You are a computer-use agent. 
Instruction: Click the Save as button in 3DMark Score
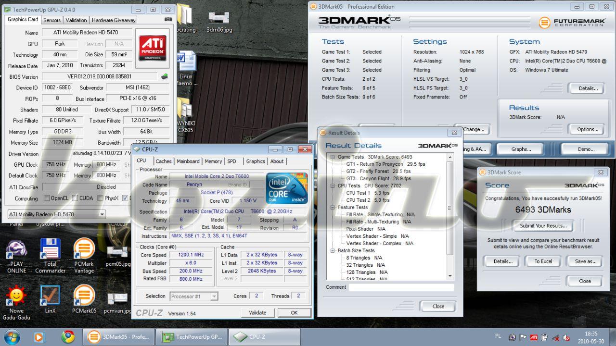point(585,261)
